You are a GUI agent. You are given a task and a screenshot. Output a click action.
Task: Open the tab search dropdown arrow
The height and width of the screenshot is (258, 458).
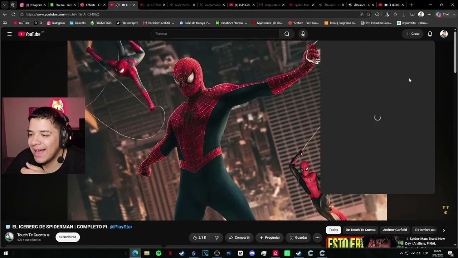5,5
